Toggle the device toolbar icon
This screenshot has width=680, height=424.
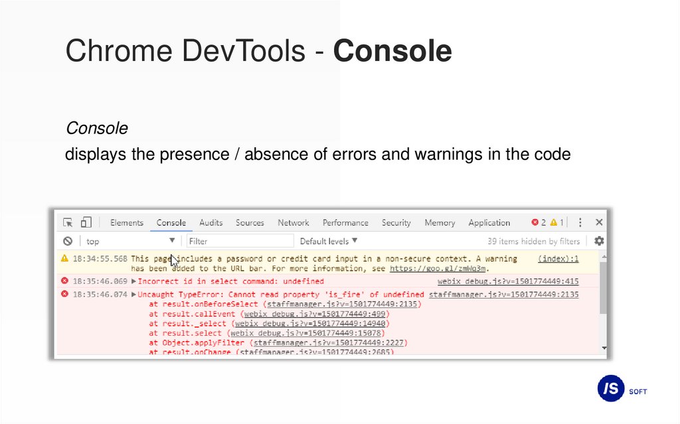click(86, 223)
